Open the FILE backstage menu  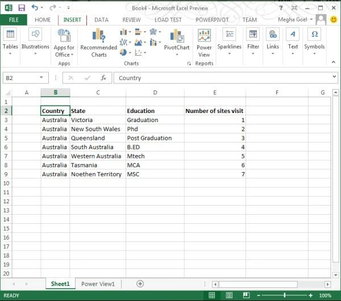click(14, 20)
